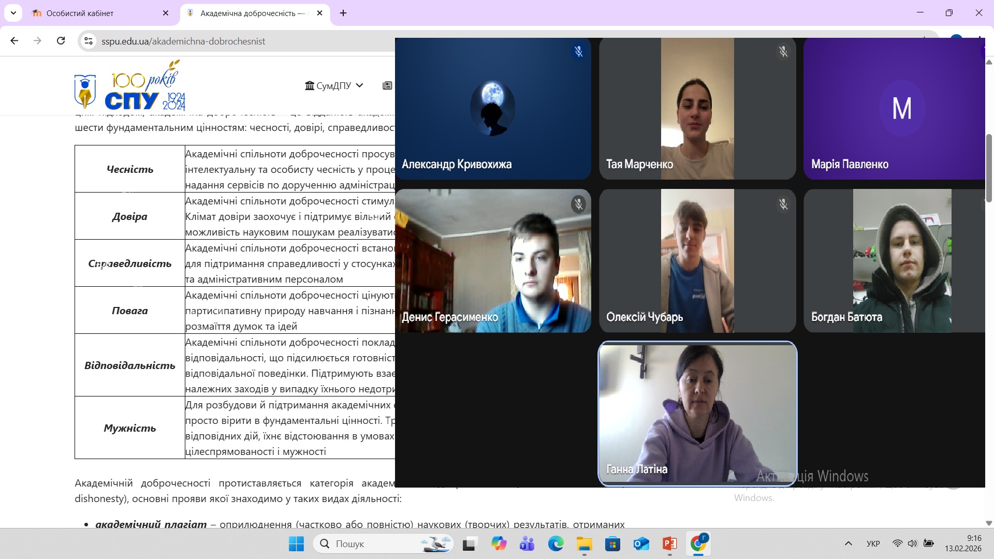Click Олександр Кривохижа's muted microphone icon
Image resolution: width=994 pixels, height=559 pixels.
click(x=578, y=51)
